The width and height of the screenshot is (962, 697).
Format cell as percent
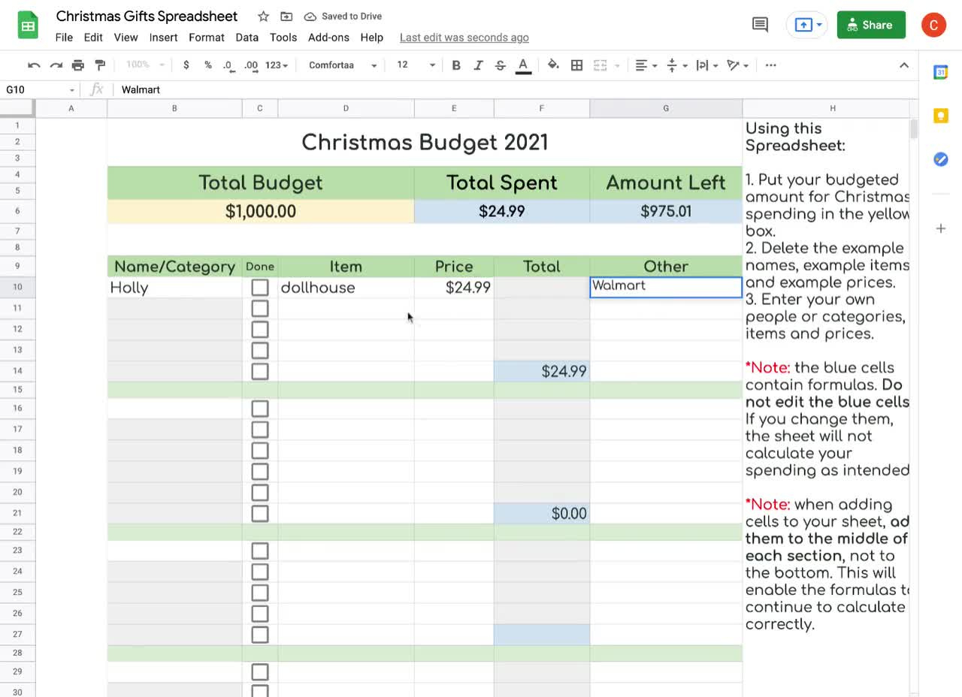pos(207,65)
